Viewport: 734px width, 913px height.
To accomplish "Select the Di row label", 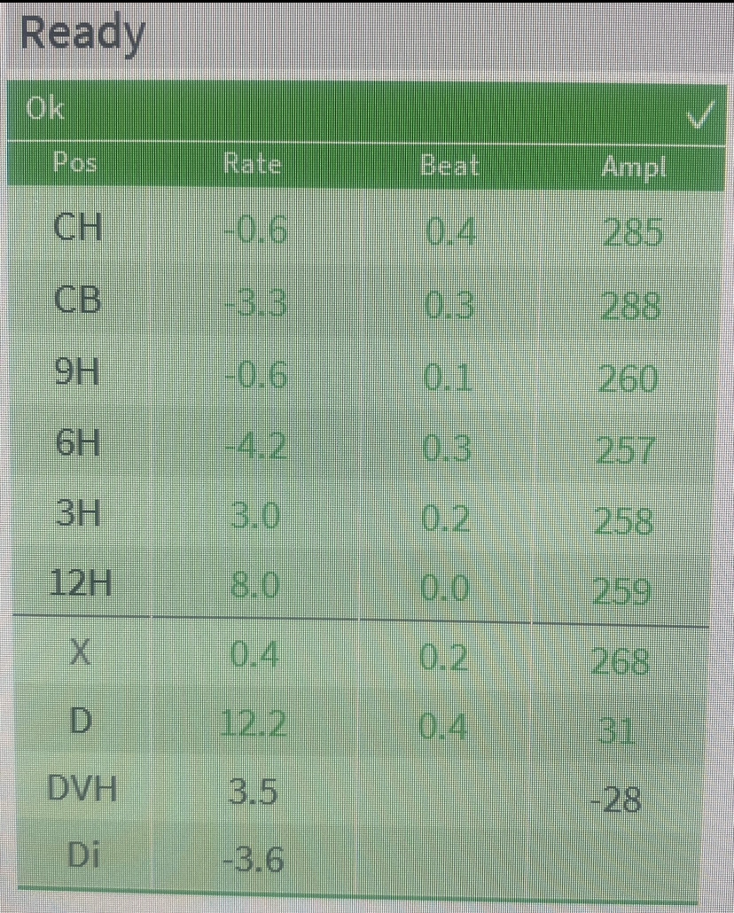I will 83,854.
